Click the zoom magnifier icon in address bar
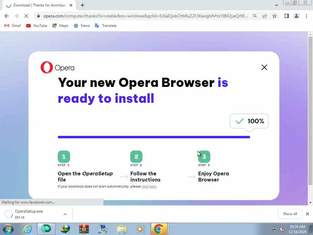313x235 pixels. [255, 16]
